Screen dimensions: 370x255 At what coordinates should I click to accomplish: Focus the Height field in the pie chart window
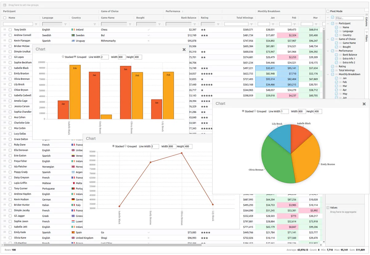click(318, 111)
